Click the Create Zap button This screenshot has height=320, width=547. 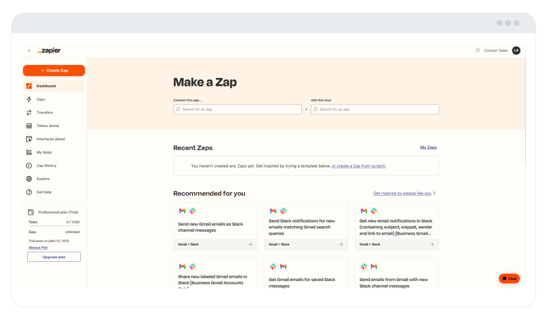click(54, 70)
